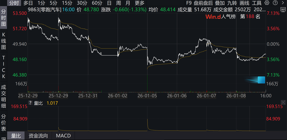287x140 pixels.
Task: Click the average price value 48.414
Action: [168, 10]
